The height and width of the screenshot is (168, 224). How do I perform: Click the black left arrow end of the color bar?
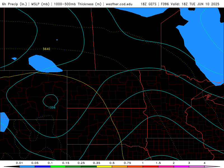click(x=12, y=167)
